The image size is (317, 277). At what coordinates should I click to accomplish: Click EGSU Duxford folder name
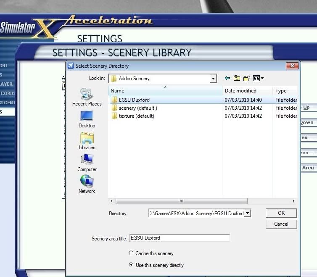click(x=134, y=100)
